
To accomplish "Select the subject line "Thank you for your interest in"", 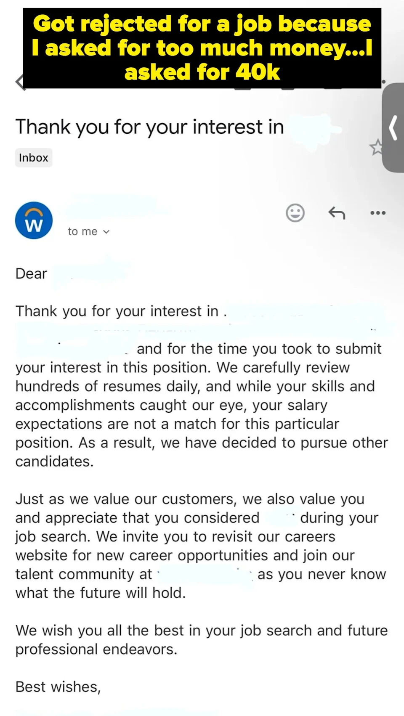I will coord(149,127).
